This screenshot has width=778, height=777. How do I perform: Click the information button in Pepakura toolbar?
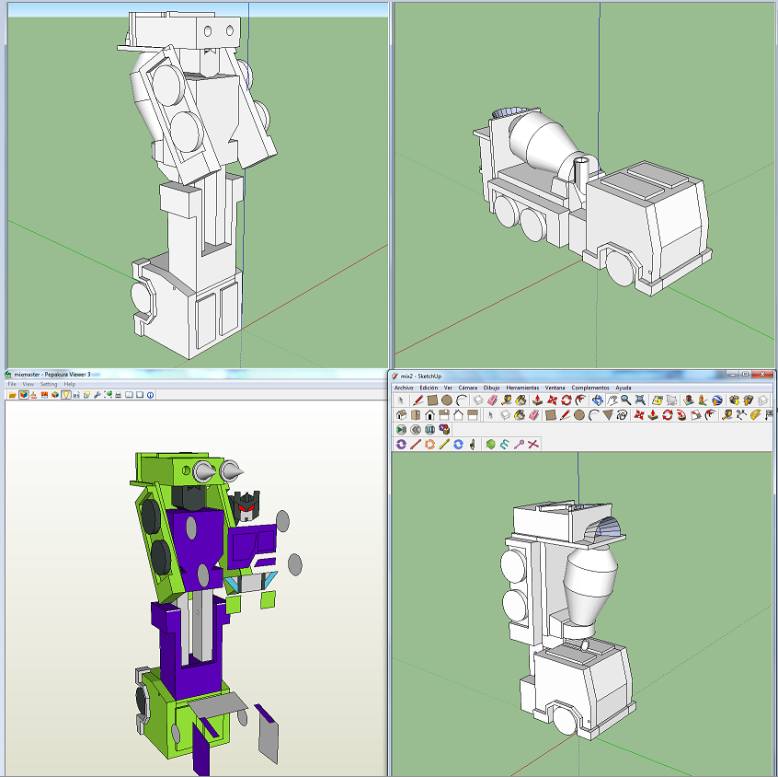[x=150, y=398]
